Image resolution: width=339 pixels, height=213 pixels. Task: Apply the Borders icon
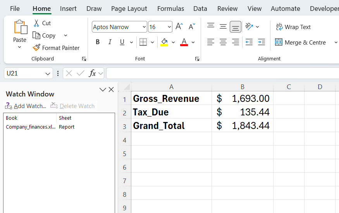(143, 42)
